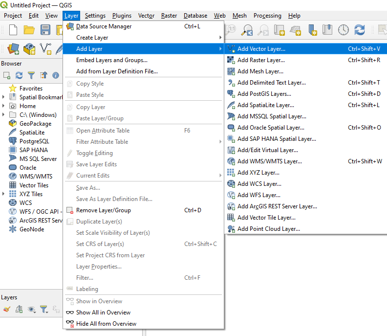Filter Legend funnel icon in Layers panel
The image size is (387, 336).
[44, 309]
